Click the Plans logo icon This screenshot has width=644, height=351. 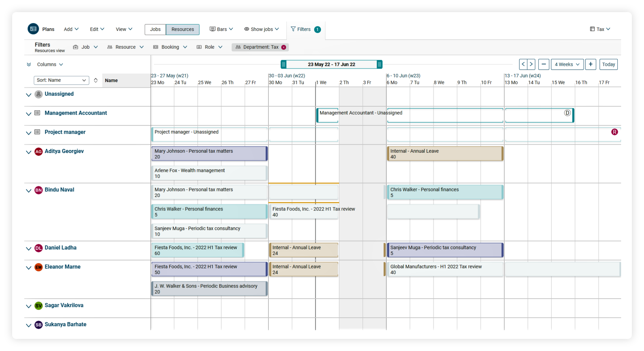point(33,29)
